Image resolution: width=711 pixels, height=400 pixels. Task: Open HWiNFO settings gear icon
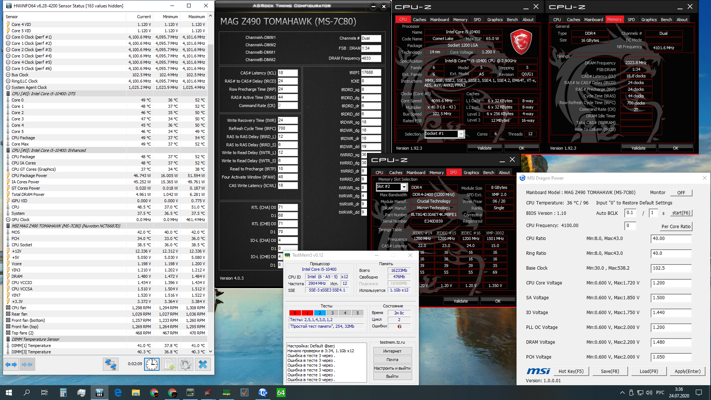tap(185, 364)
